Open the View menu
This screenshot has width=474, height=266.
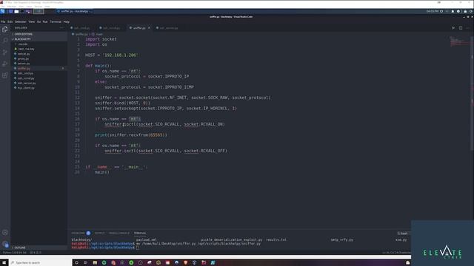point(31,21)
